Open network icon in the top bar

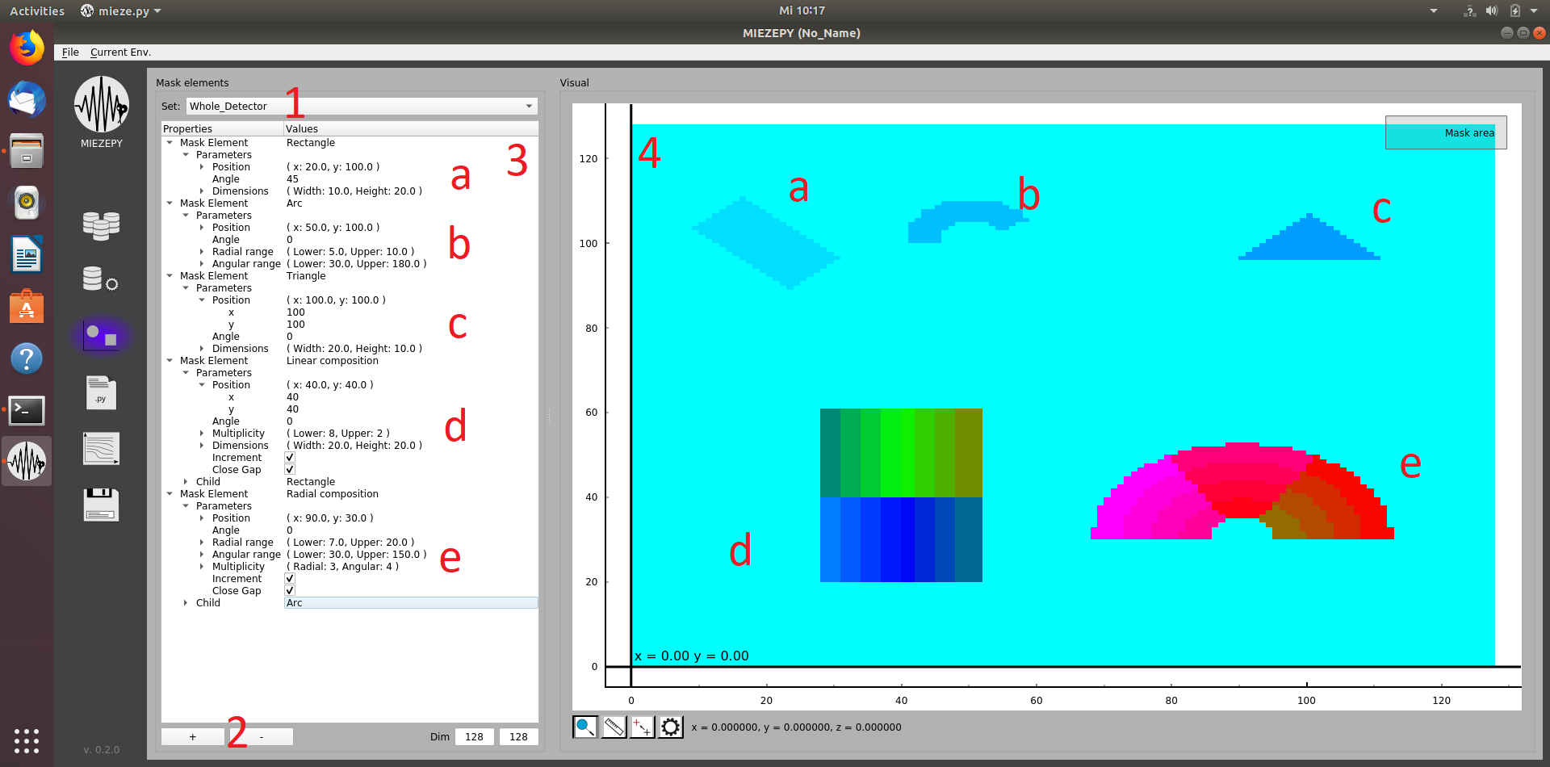(1469, 10)
